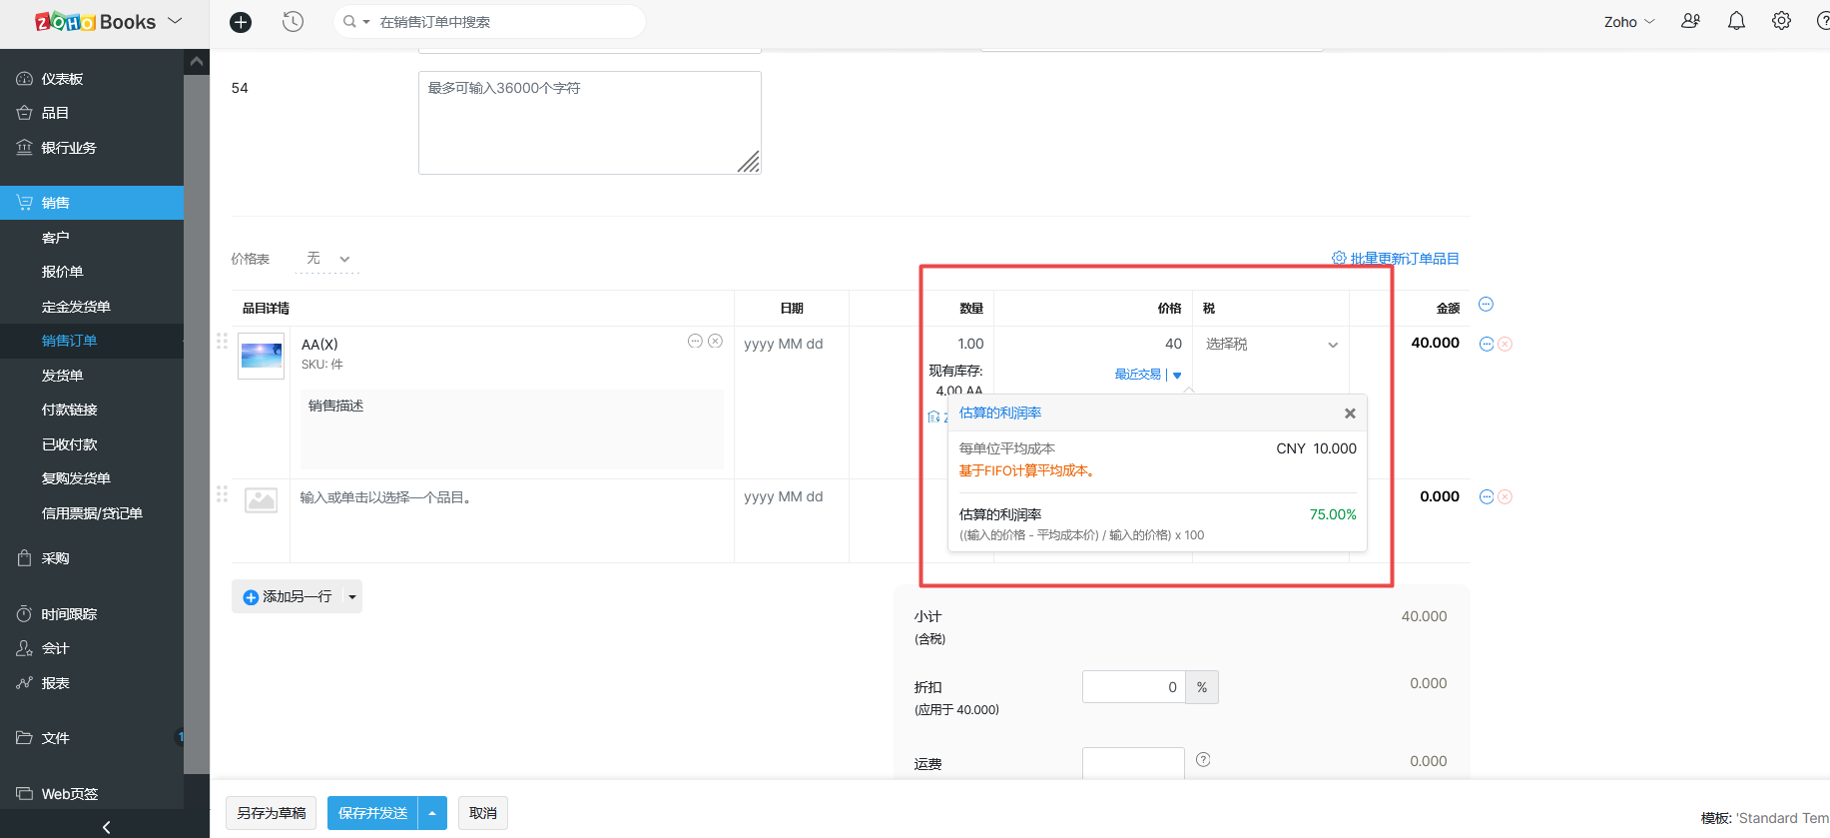This screenshot has height=838, width=1830.
Task: Click the recent transactions link
Action: [x=1138, y=375]
